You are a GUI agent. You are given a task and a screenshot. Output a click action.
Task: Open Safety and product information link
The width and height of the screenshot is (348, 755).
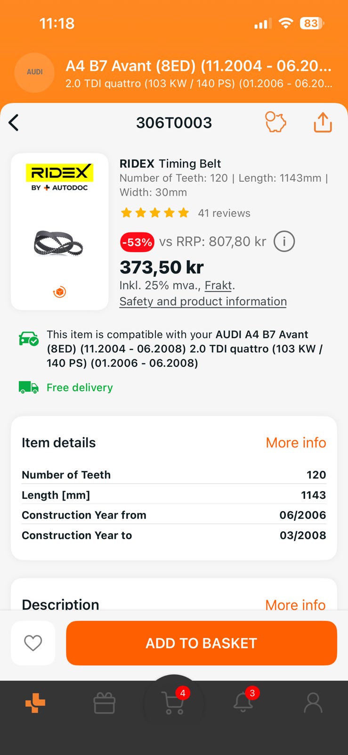point(203,302)
